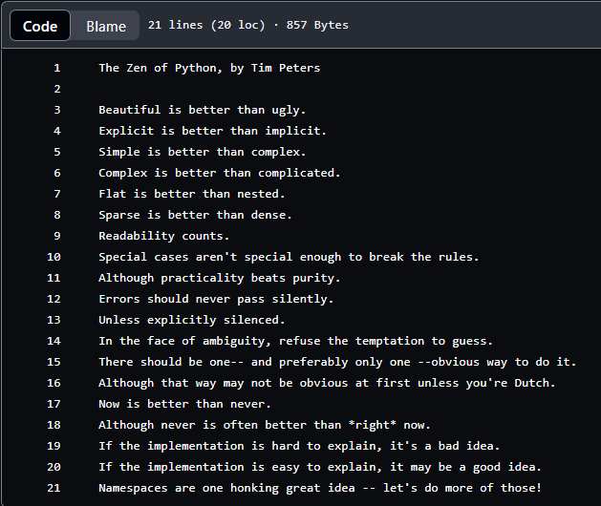Click the "Beautiful is better than ugly" line

[x=202, y=110]
